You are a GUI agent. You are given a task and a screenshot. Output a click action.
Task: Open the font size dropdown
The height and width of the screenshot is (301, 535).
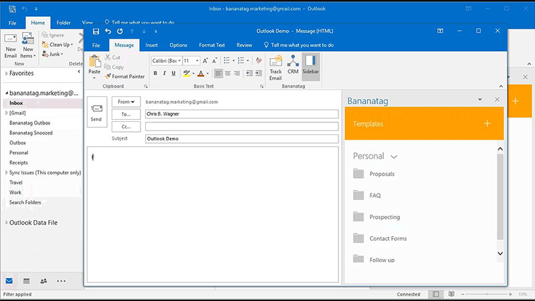click(x=197, y=61)
